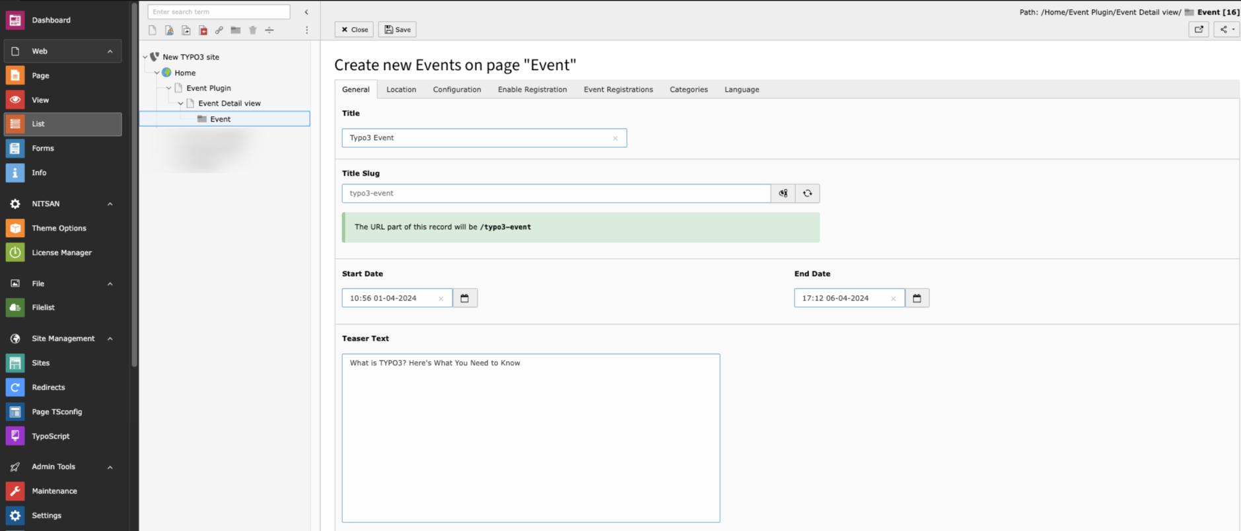Open the page tree options menu (three dots)

(x=306, y=30)
